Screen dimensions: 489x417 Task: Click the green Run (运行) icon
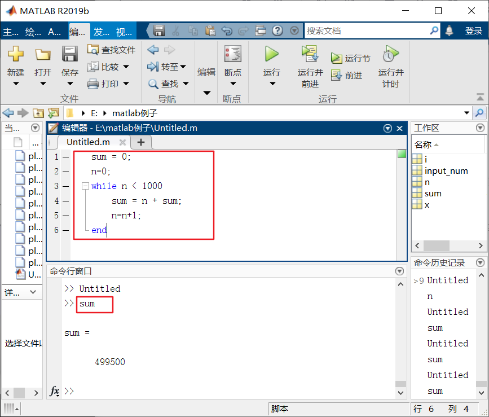click(272, 54)
